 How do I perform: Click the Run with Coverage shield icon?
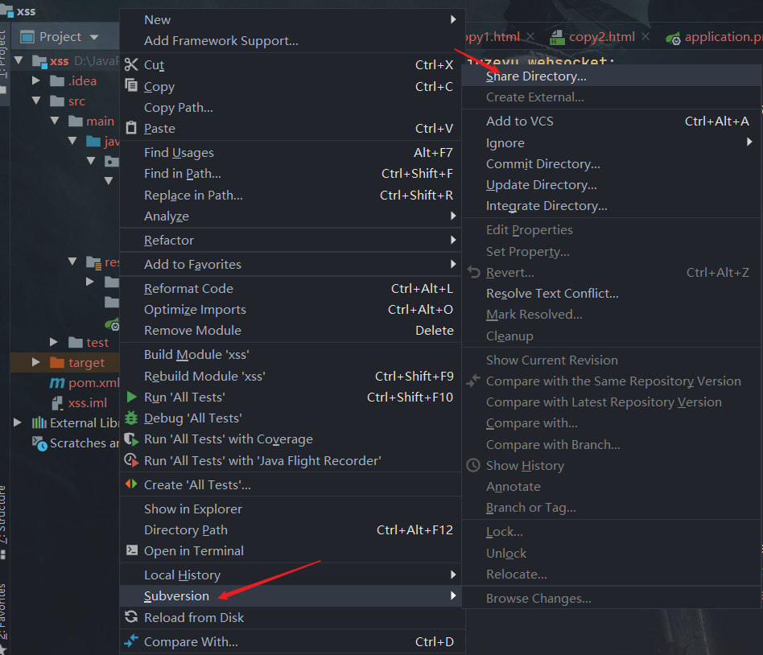tap(131, 439)
